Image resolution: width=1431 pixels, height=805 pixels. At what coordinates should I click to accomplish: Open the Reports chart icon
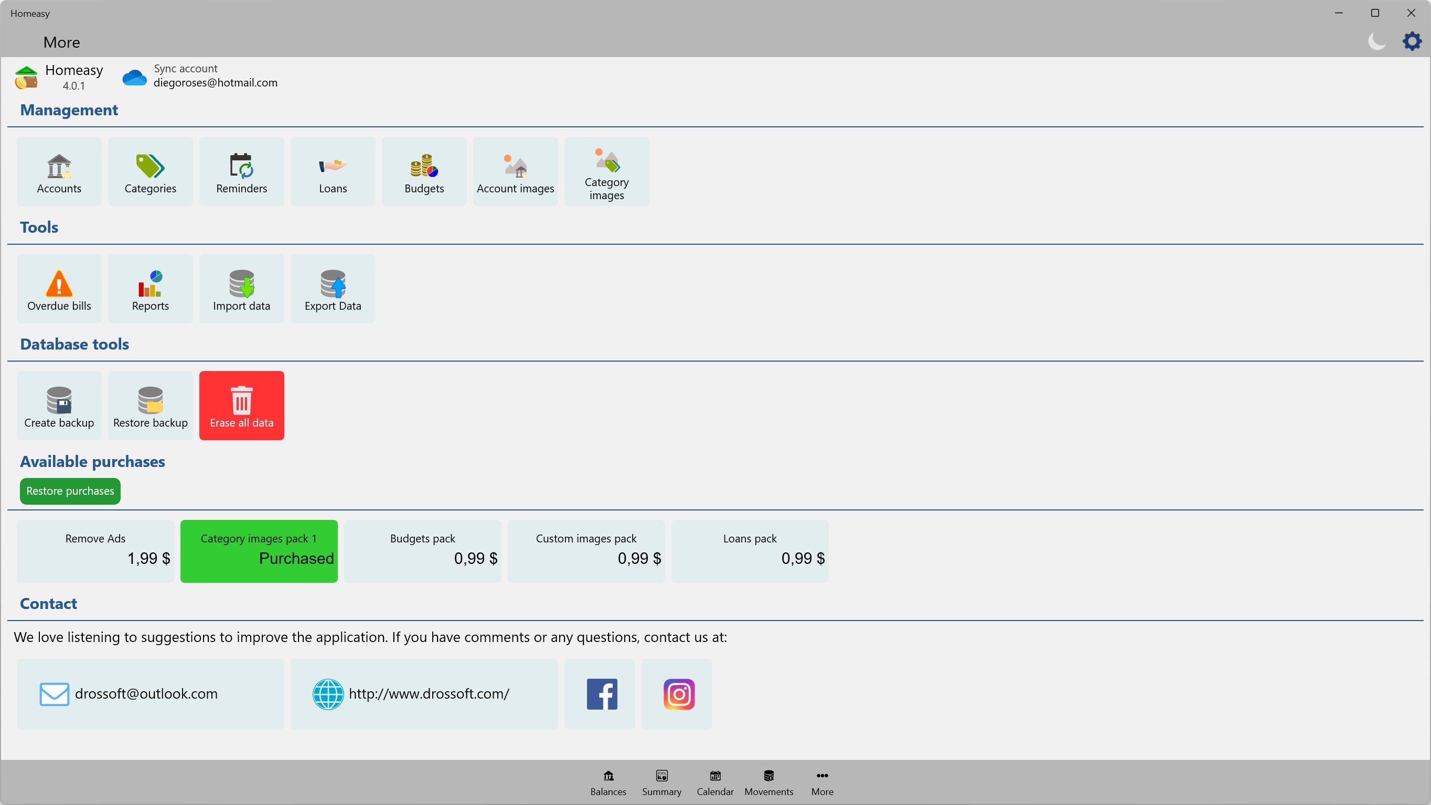tap(150, 283)
